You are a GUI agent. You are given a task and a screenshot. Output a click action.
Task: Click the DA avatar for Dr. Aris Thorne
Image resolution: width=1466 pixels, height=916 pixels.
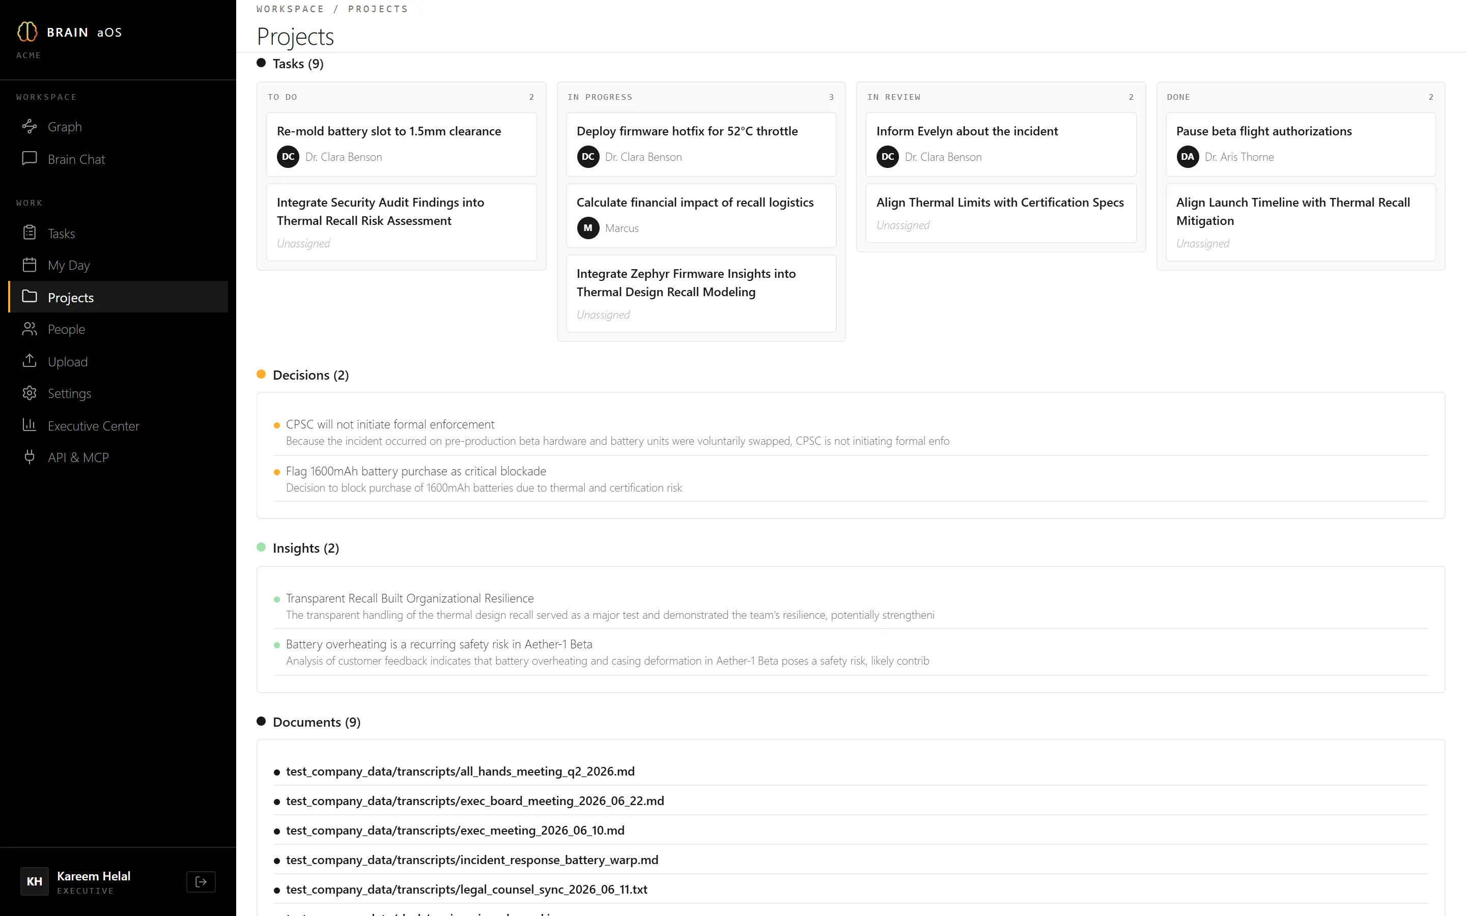(x=1188, y=156)
